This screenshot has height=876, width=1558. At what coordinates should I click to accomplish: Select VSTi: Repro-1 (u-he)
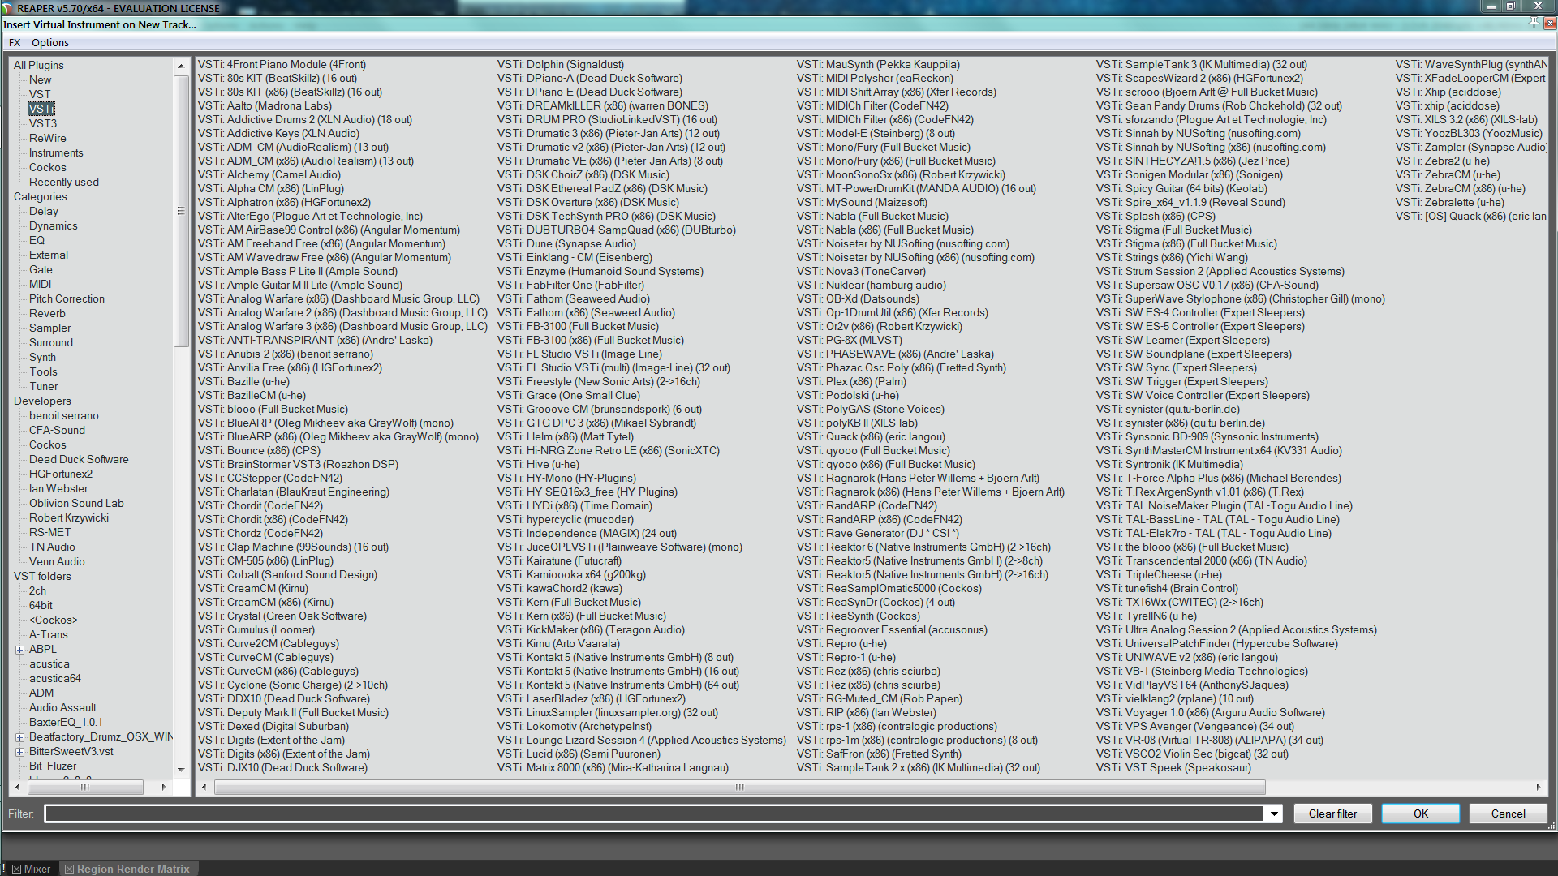point(846,657)
